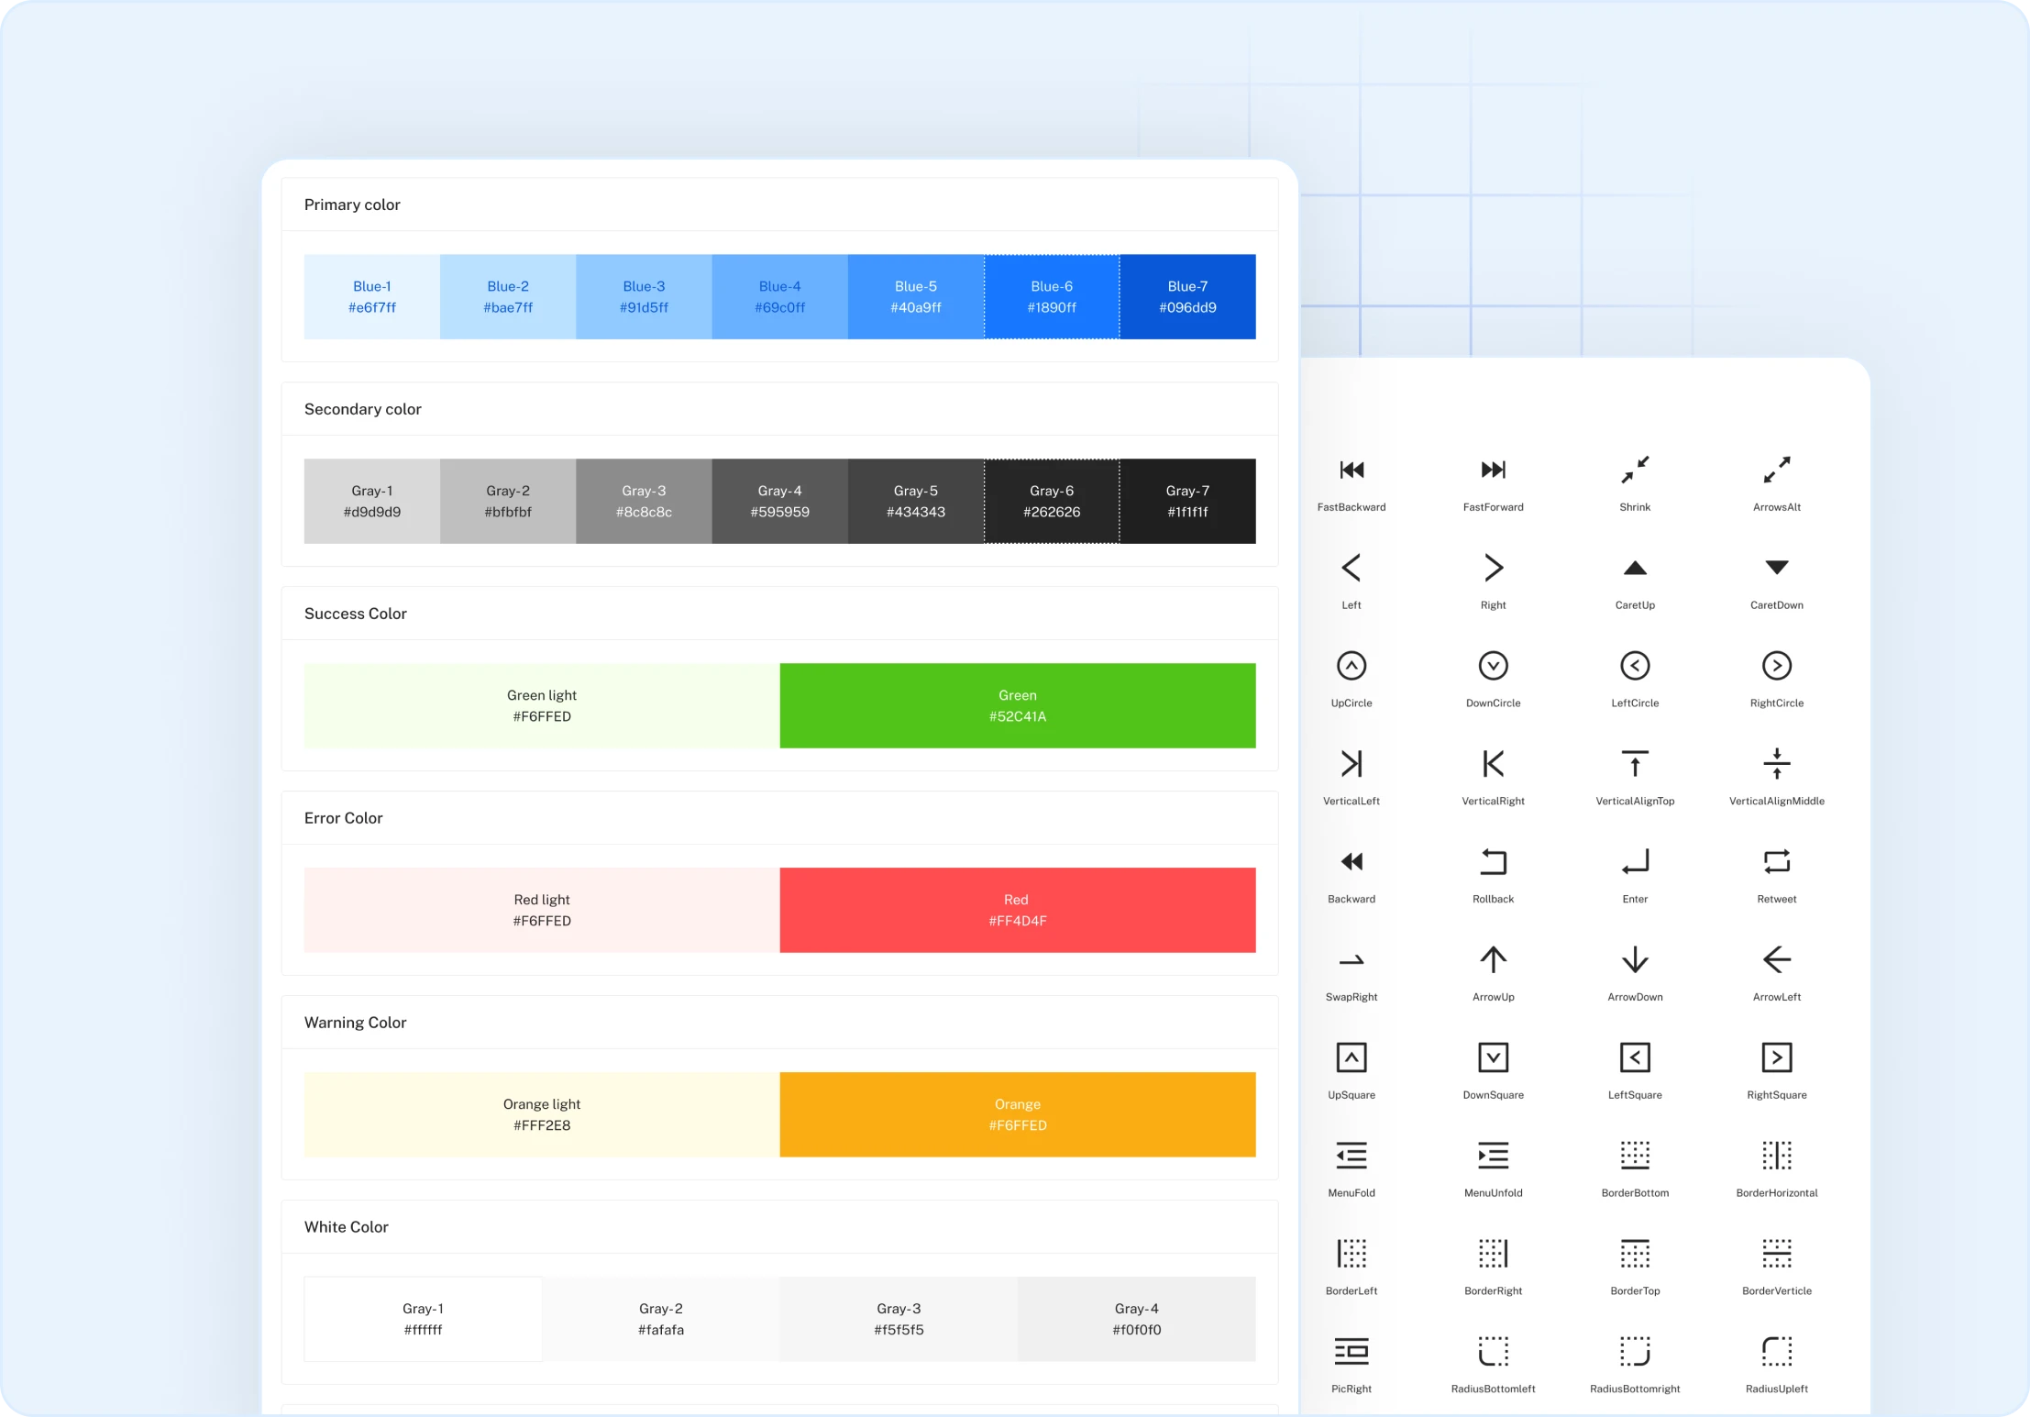Click the Primary color section heading
Screen dimensions: 2030x1417
tap(352, 205)
